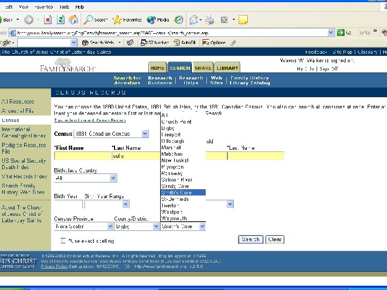Screen dimensions: 387x290
Task: Open the Web Sites navigation link
Action: 217,81
